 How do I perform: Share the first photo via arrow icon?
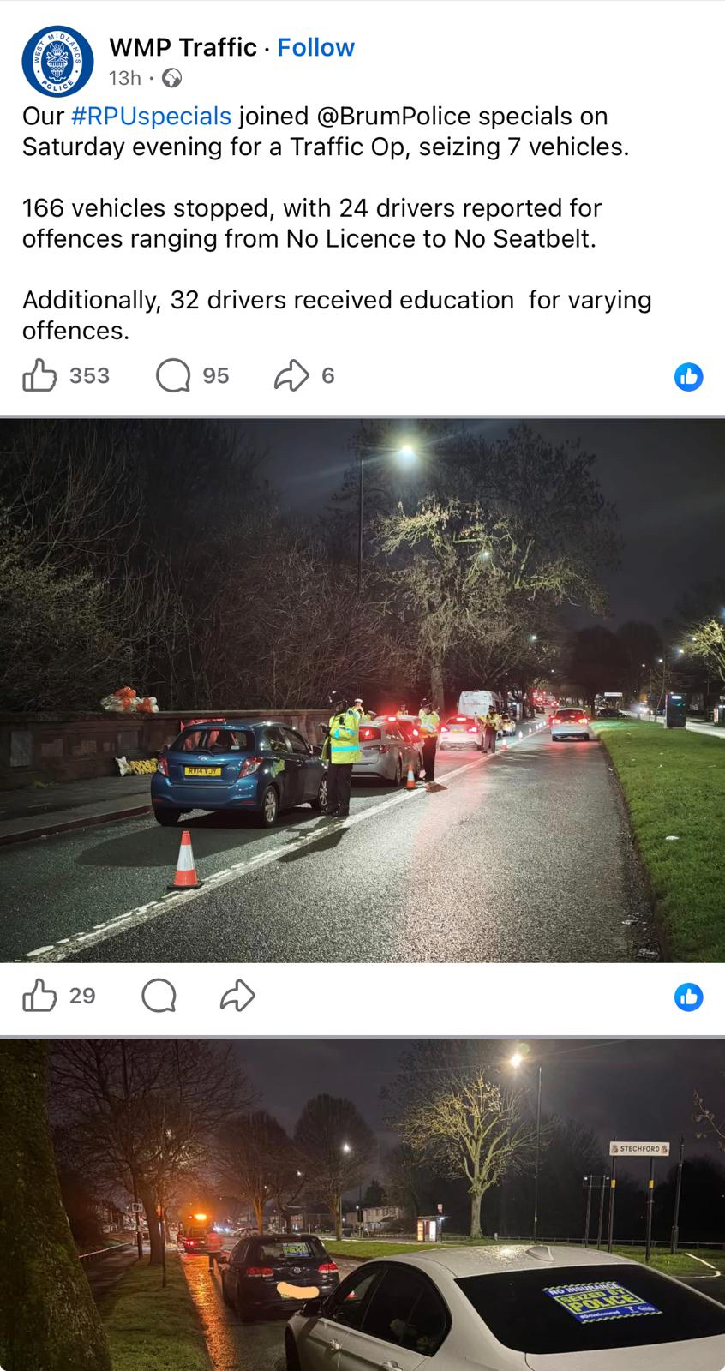[237, 996]
